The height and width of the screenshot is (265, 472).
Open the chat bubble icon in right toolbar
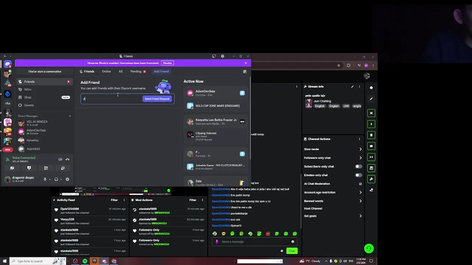click(371, 146)
